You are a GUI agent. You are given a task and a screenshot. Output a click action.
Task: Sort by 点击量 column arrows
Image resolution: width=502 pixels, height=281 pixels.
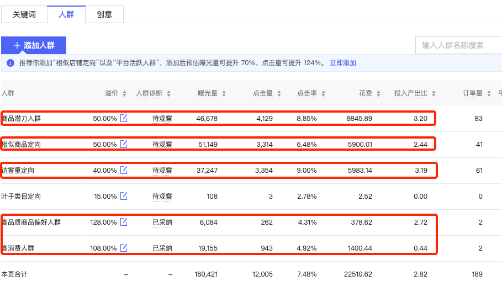[x=279, y=93]
